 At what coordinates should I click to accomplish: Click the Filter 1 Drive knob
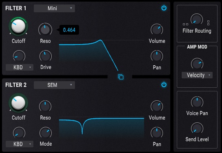point(46,56)
